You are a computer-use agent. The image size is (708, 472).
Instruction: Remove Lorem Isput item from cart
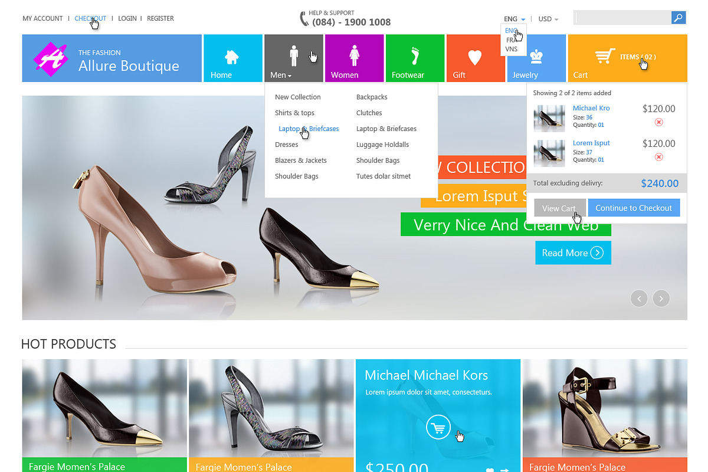pos(659,157)
